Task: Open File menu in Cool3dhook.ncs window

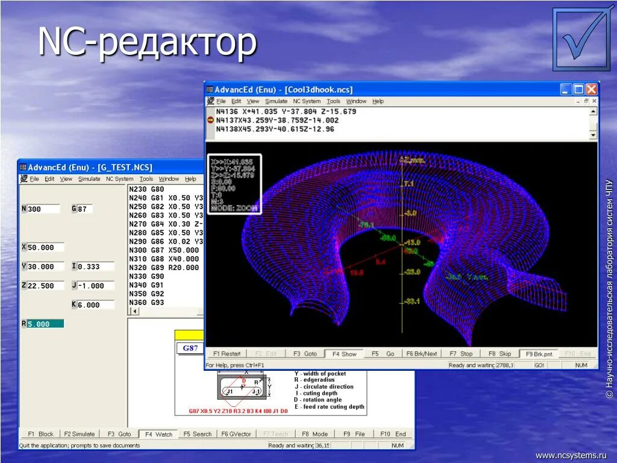Action: [221, 101]
